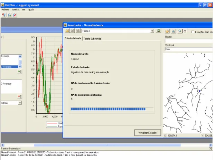
Task: Click the task progress bar
Action: (112, 109)
